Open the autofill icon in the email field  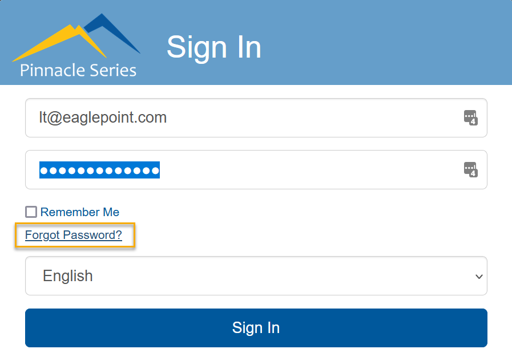(472, 117)
